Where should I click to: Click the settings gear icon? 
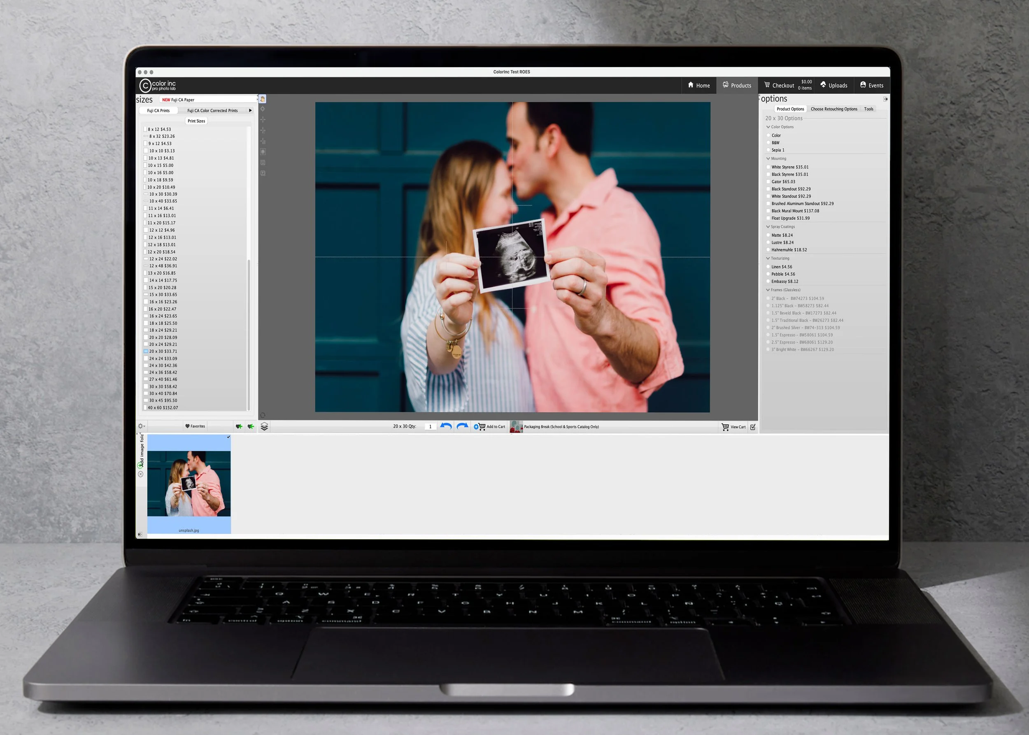pos(141,426)
